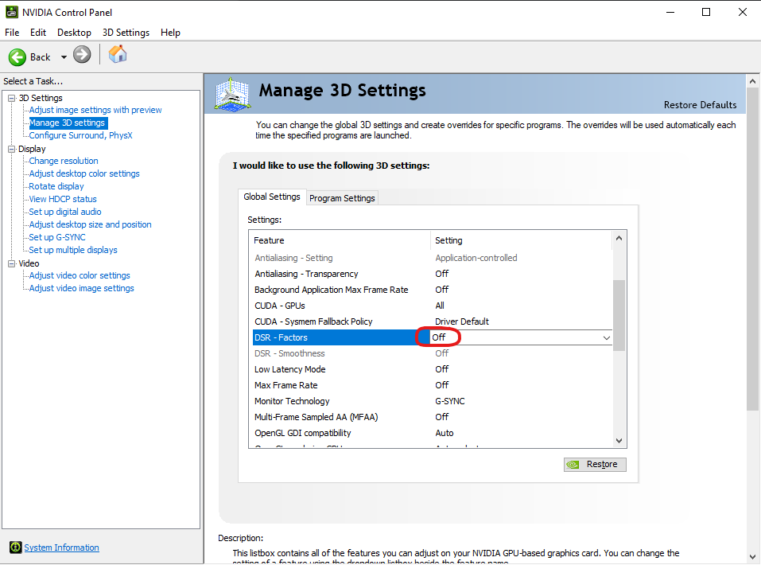Click settings list scrollbar up arrow
Viewport: 761px width, 565px height.
619,238
